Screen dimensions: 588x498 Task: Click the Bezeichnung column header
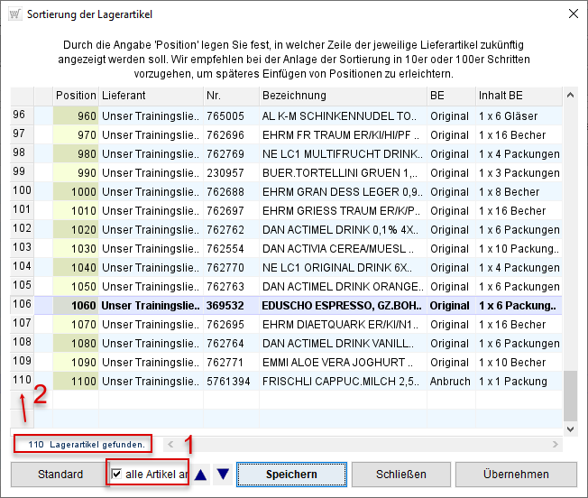(x=341, y=96)
